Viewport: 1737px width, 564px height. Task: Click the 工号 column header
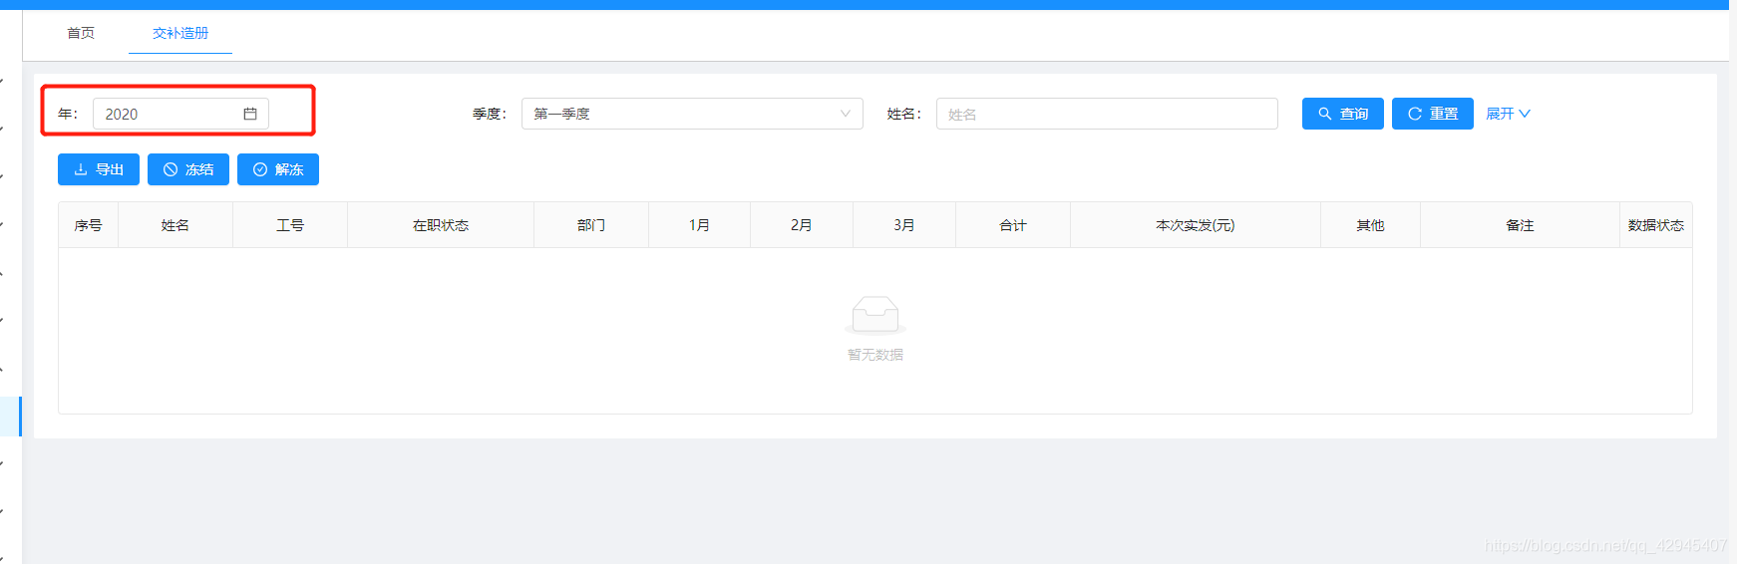coord(290,225)
